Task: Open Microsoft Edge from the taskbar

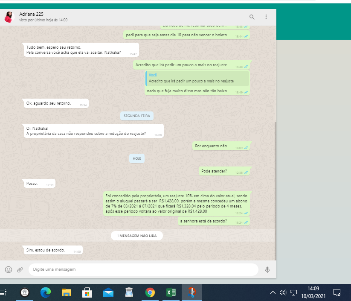Action: click(46, 292)
